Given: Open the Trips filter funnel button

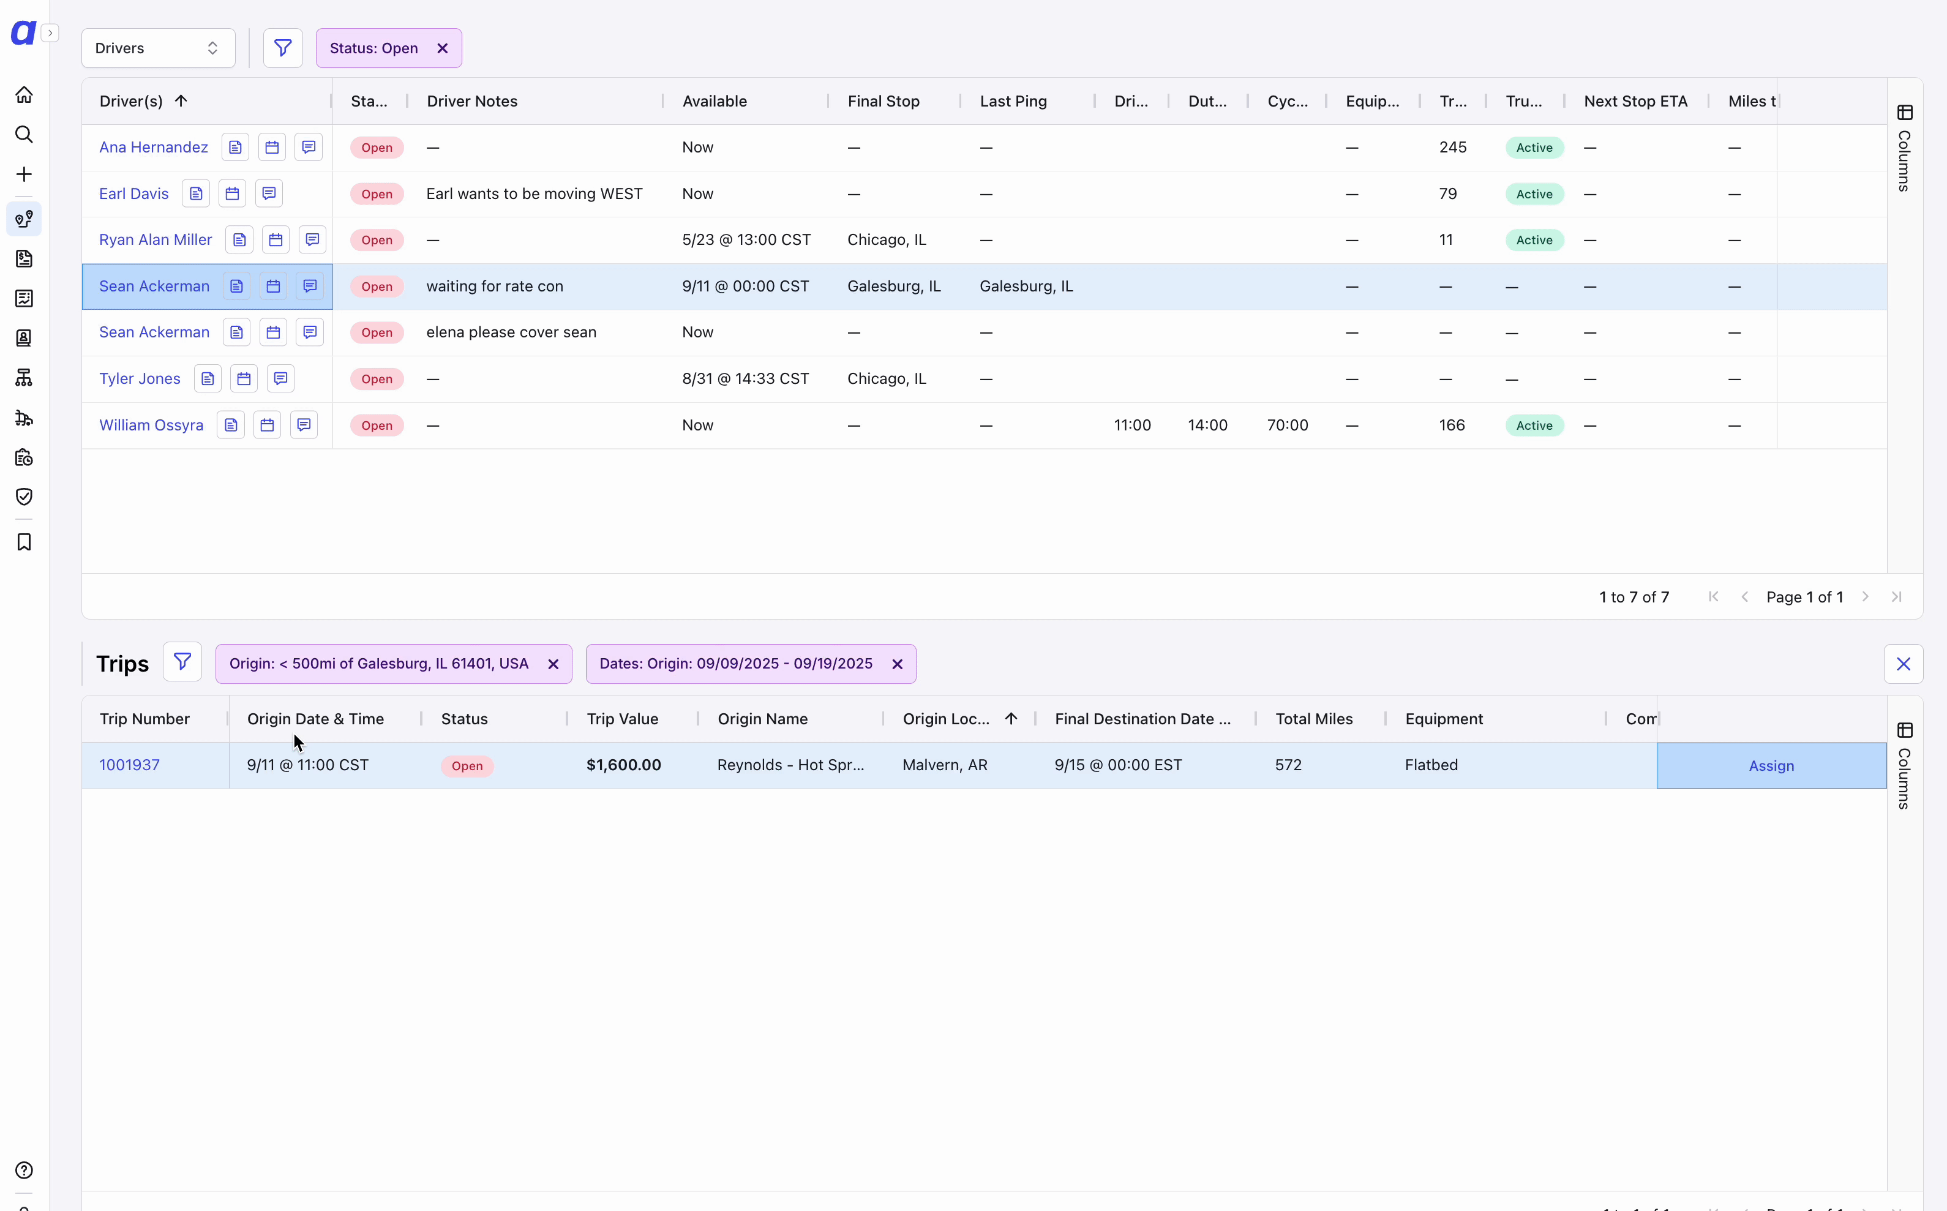Looking at the screenshot, I should pyautogui.click(x=182, y=662).
